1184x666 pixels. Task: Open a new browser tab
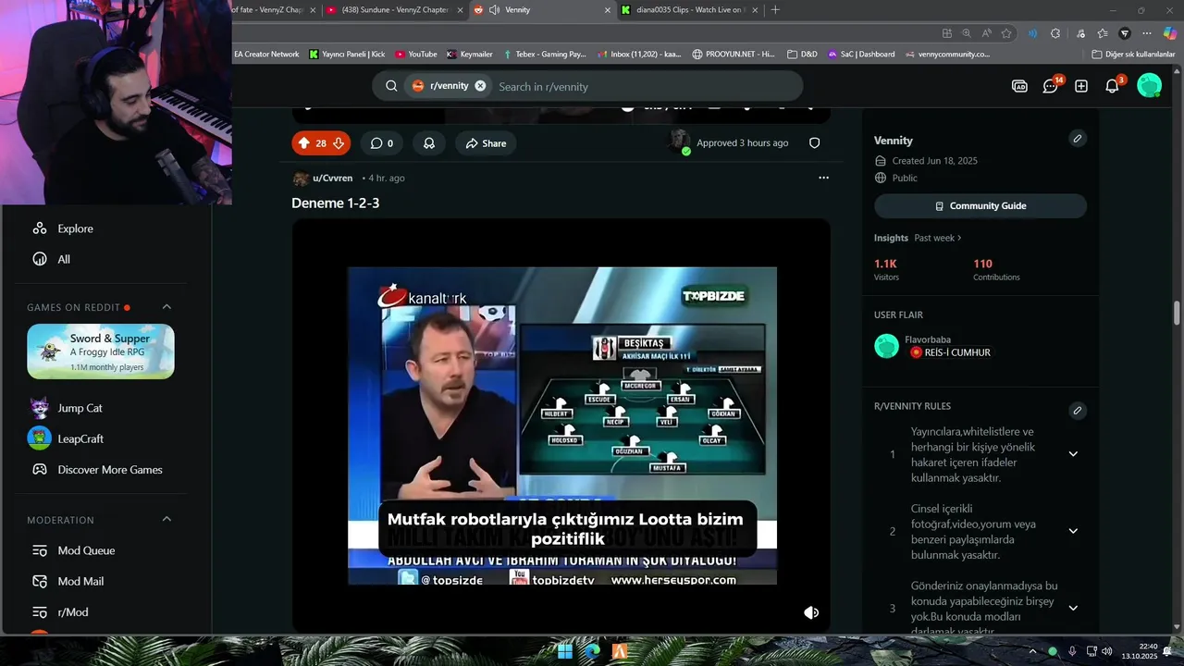click(x=775, y=10)
